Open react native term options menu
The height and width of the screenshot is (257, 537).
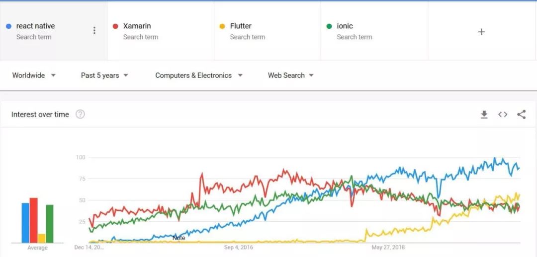click(x=94, y=31)
